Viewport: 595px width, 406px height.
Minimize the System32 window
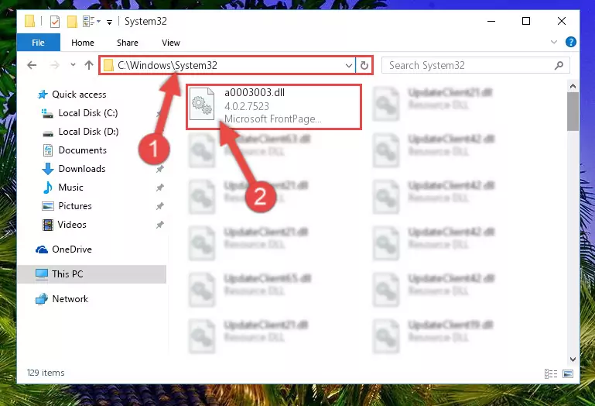491,21
